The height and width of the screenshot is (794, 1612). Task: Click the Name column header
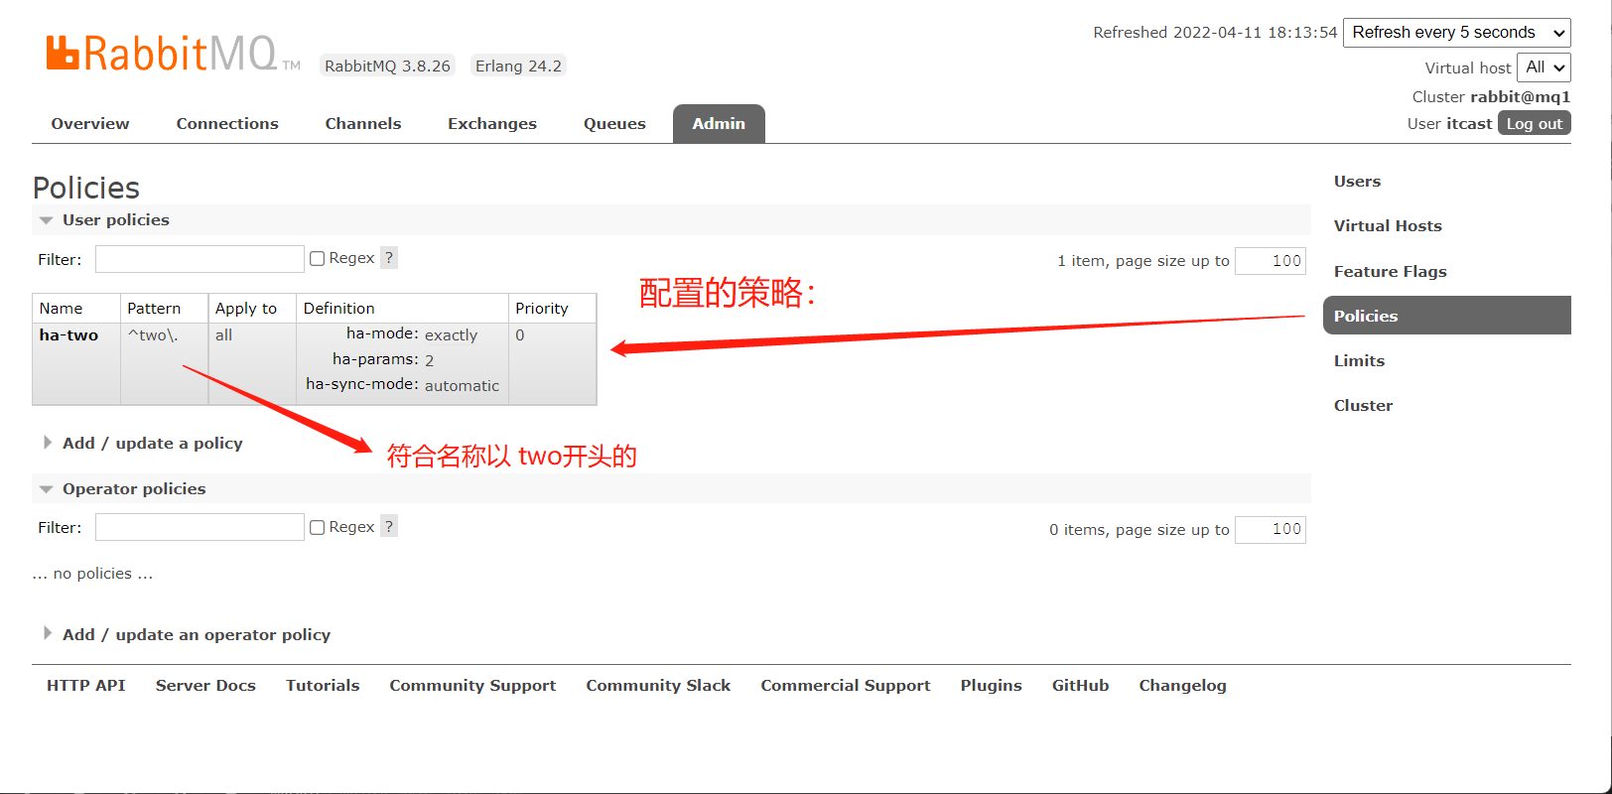[76, 309]
